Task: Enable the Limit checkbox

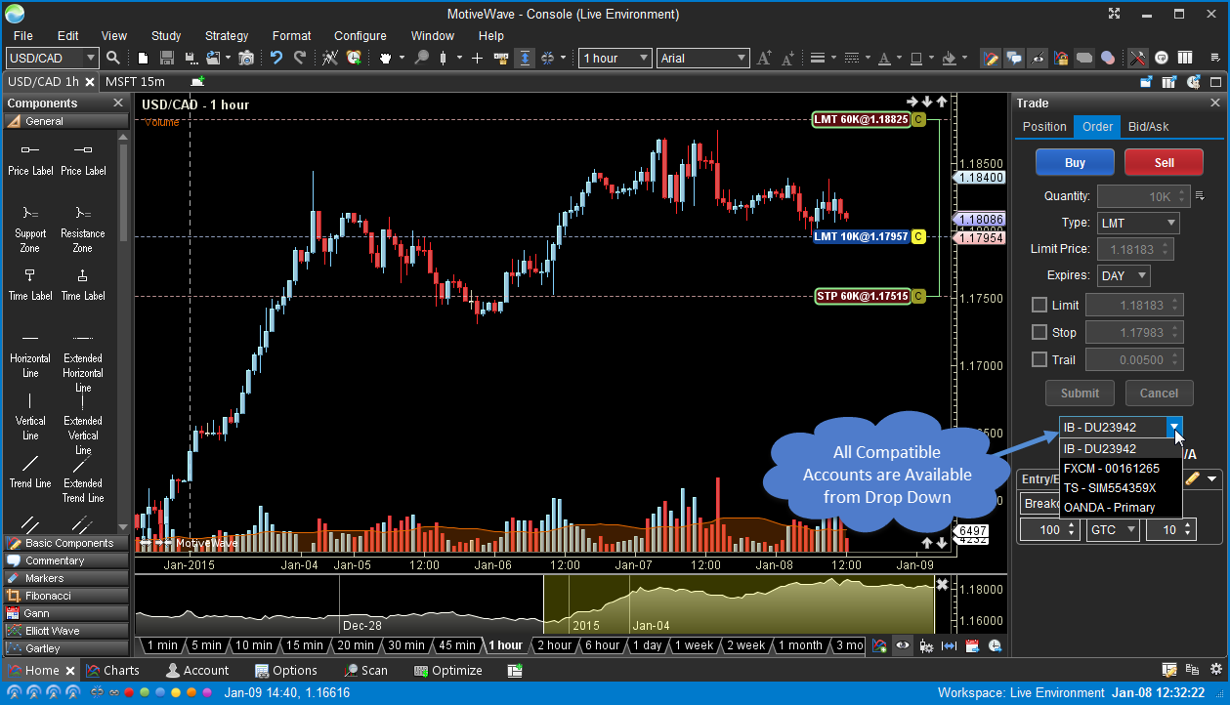Action: (1039, 305)
